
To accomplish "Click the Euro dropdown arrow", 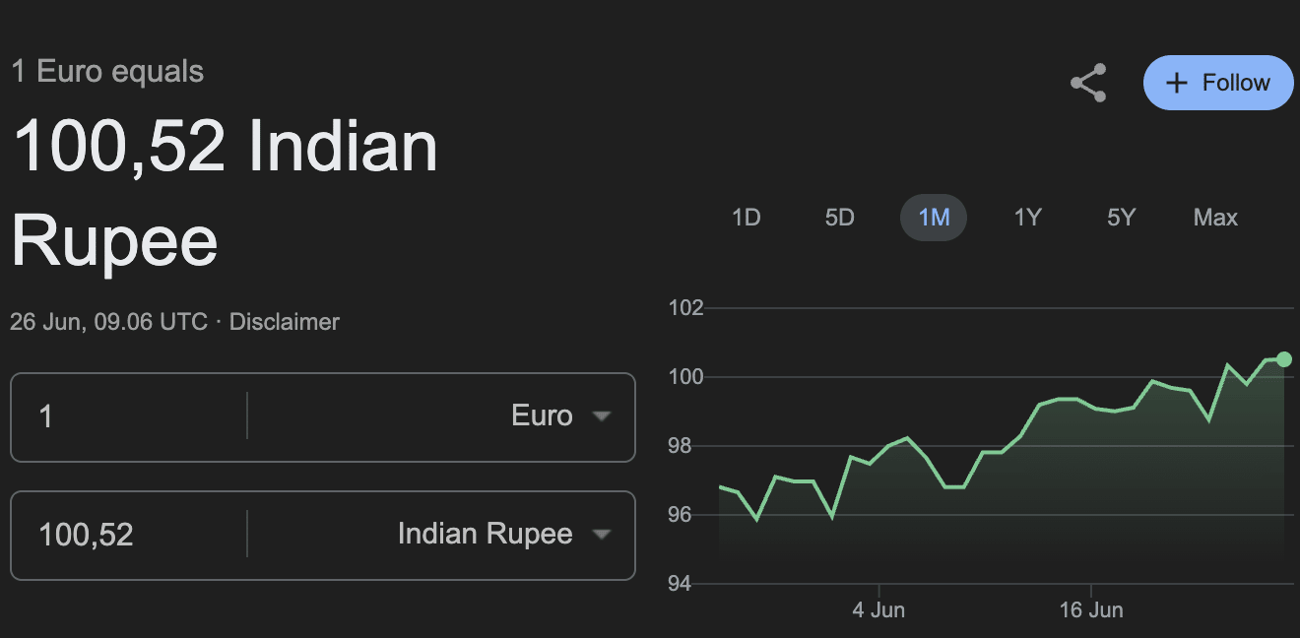I will (601, 416).
